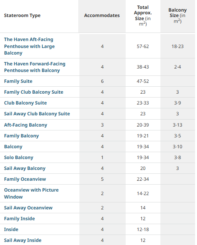Open the Family Oceanview link

point(25,179)
